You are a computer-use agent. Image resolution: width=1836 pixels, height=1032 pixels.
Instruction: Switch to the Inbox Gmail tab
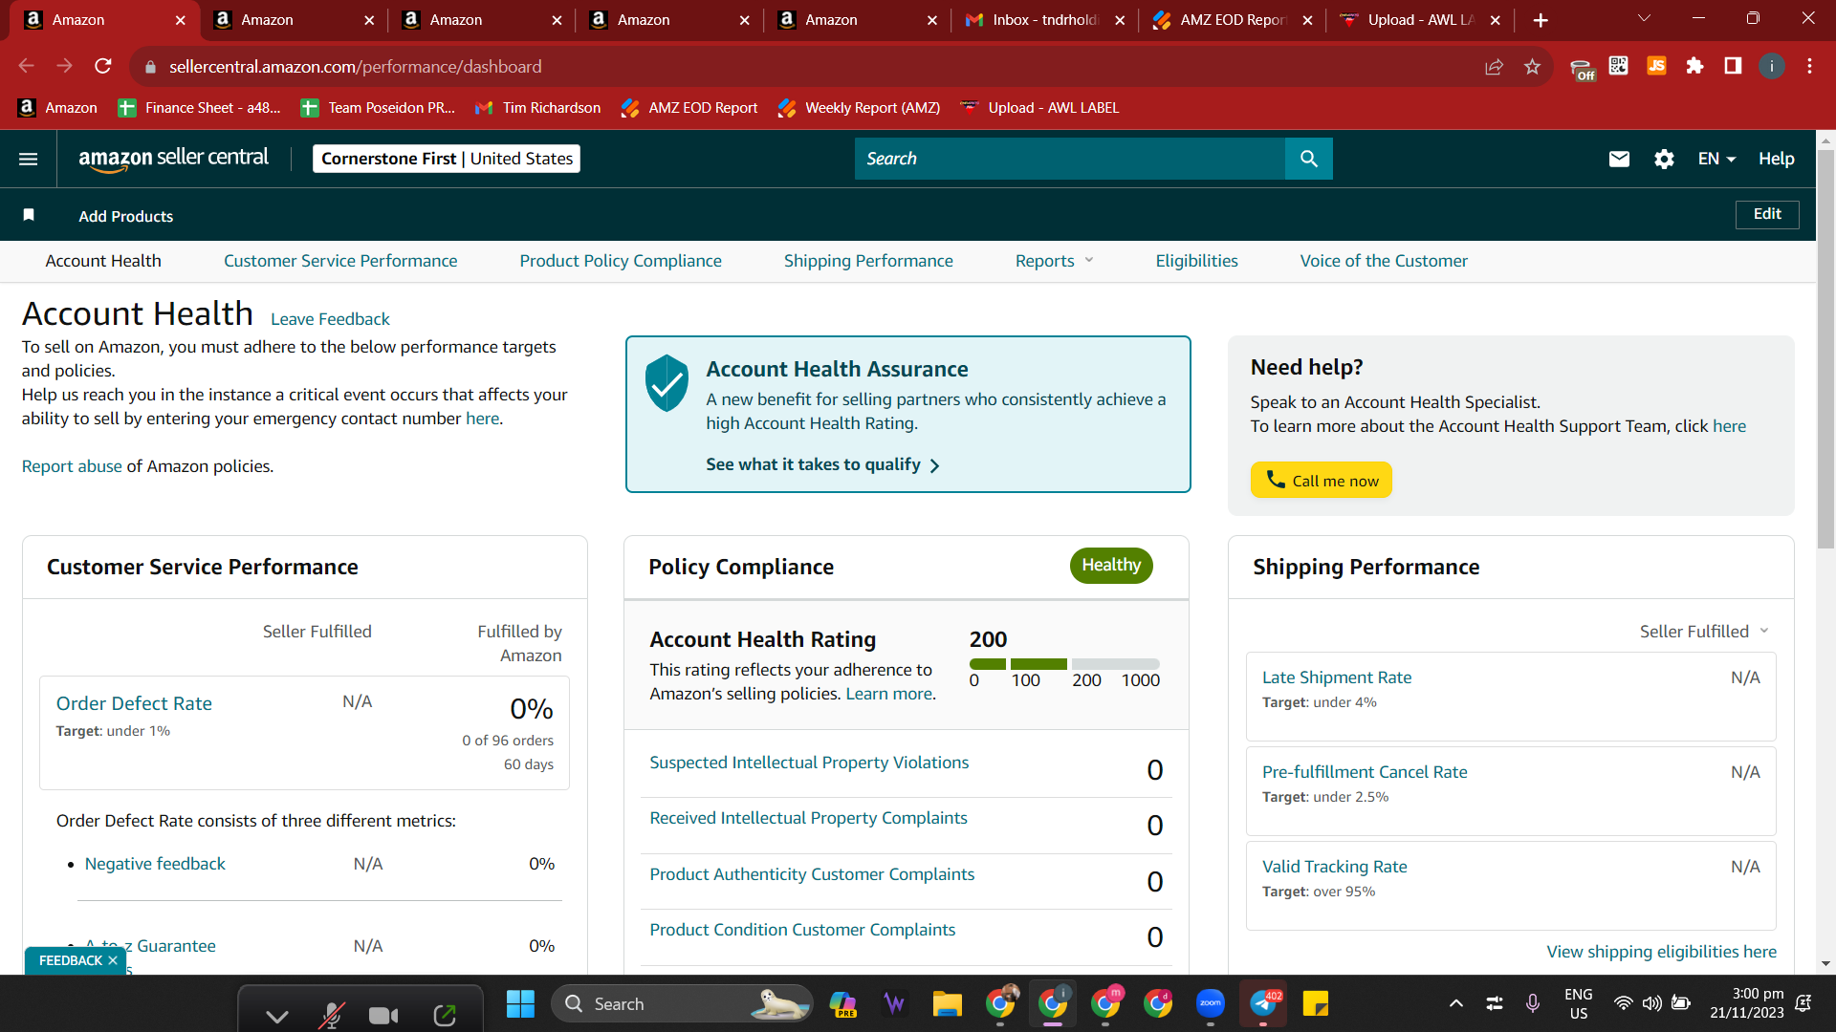point(1044,20)
